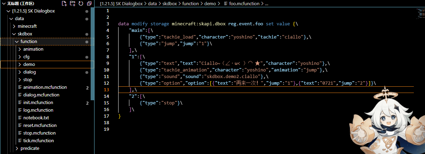Open animation.mcfunction file
The width and height of the screenshot is (425, 154).
(45, 87)
